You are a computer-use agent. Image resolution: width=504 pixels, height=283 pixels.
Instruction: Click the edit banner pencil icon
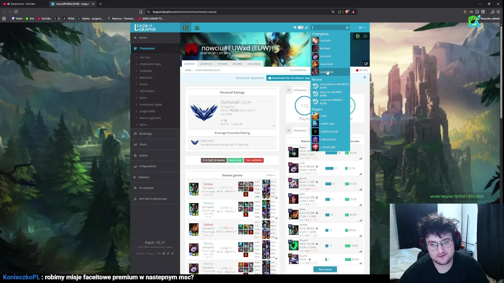(366, 64)
